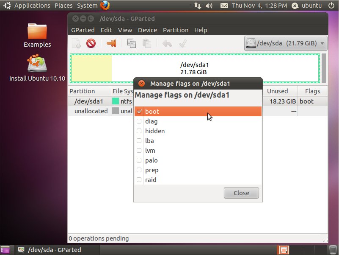The height and width of the screenshot is (255, 339).
Task: Open the network connections indicator
Action: point(198,6)
